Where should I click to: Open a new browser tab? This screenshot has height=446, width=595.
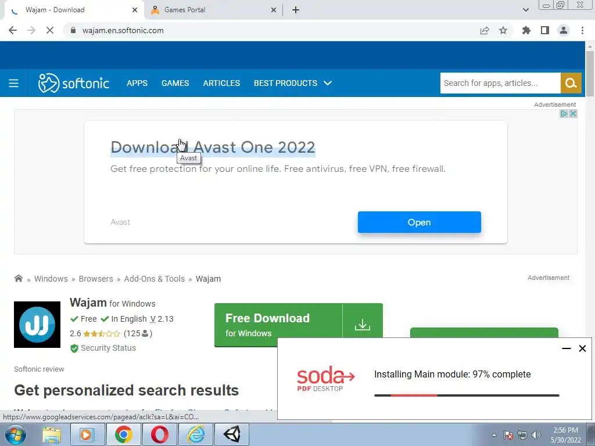click(x=296, y=10)
